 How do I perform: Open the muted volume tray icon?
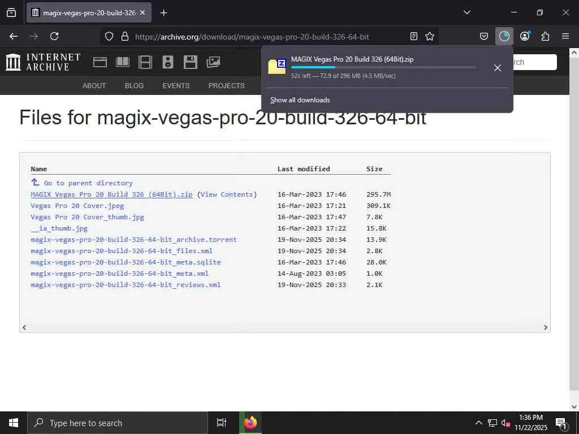tap(505, 423)
